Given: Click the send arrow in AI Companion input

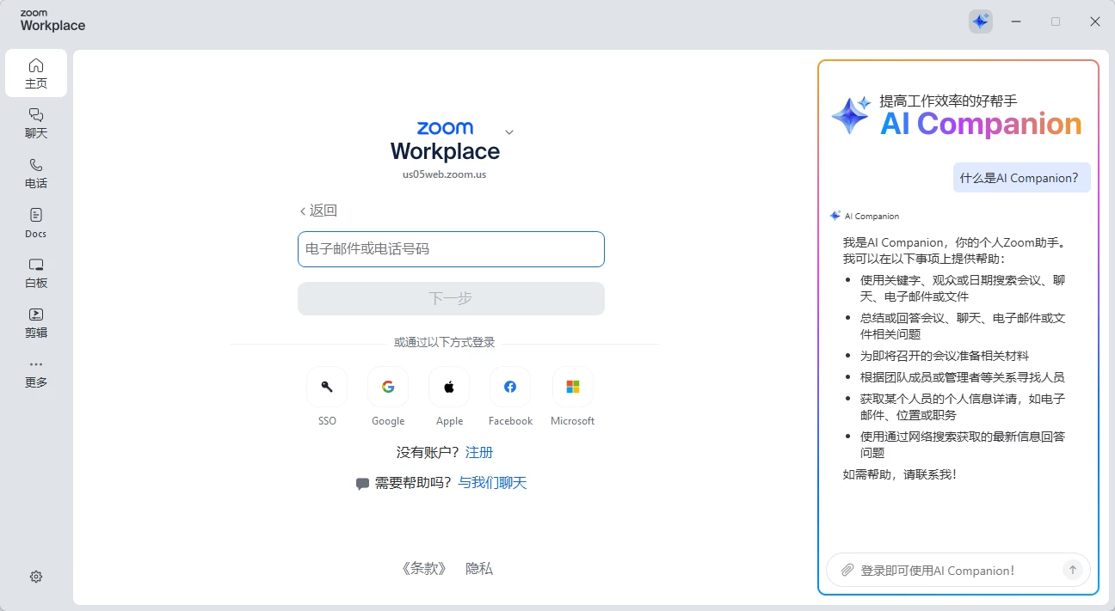Looking at the screenshot, I should tap(1072, 570).
